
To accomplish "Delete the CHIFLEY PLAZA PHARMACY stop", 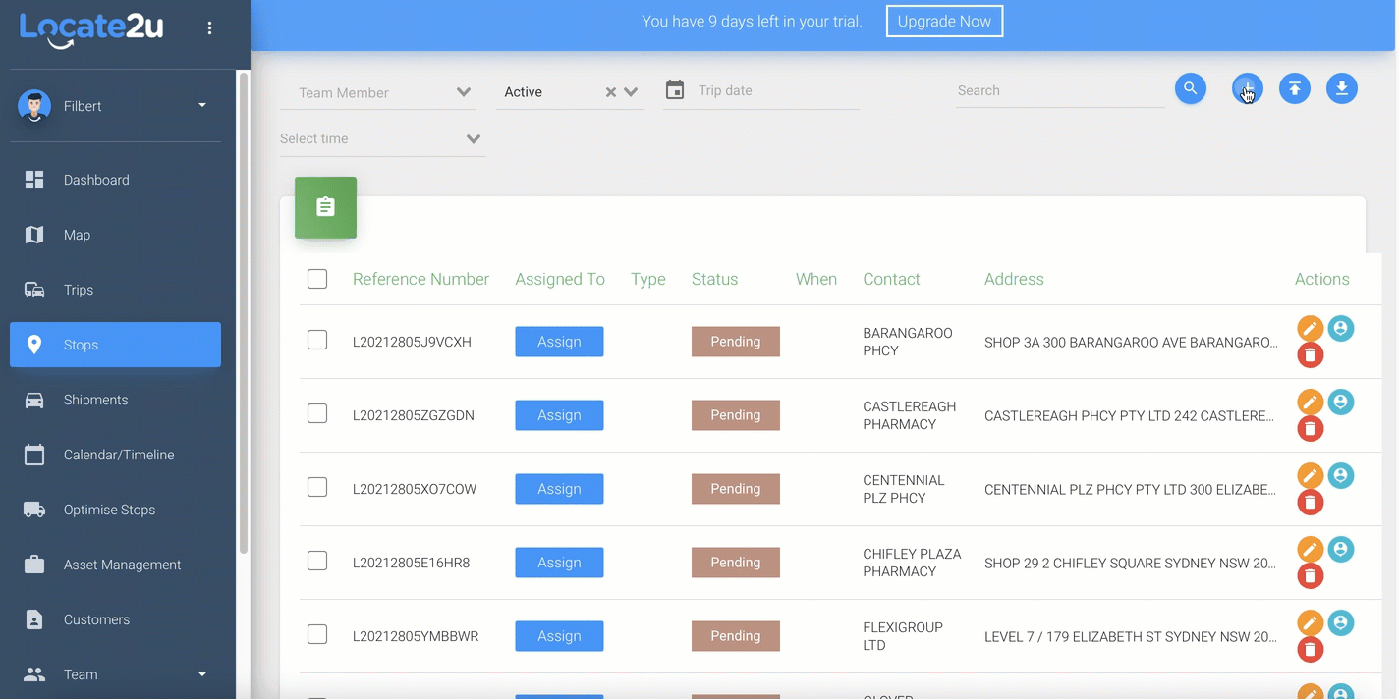I will 1310,576.
